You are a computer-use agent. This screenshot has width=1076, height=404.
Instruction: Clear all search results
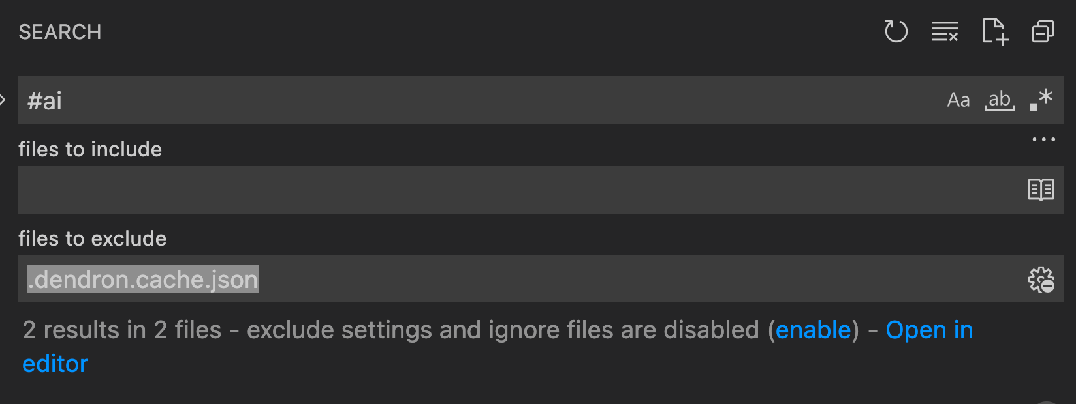coord(945,31)
